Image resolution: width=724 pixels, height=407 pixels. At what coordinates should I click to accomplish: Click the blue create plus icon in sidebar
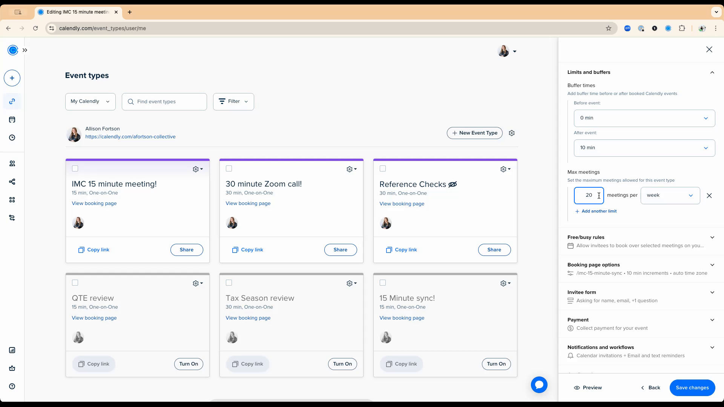[x=12, y=78]
